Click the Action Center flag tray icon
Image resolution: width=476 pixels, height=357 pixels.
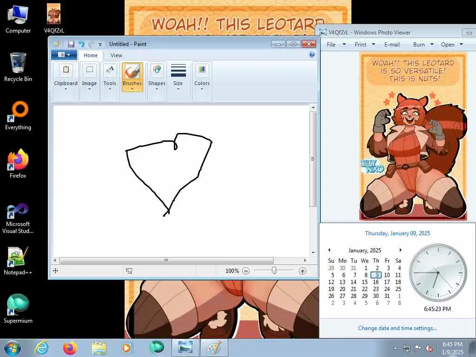coord(418,348)
